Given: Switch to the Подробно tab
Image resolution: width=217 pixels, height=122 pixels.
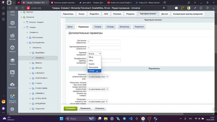Looking at the screenshot, I should (94, 14).
